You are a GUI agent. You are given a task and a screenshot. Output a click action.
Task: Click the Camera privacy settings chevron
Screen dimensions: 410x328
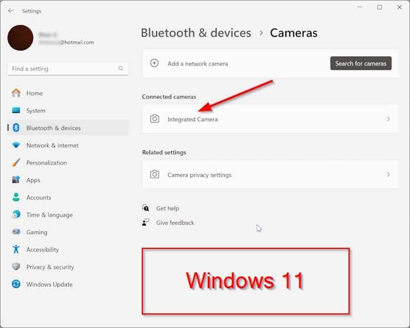(388, 175)
